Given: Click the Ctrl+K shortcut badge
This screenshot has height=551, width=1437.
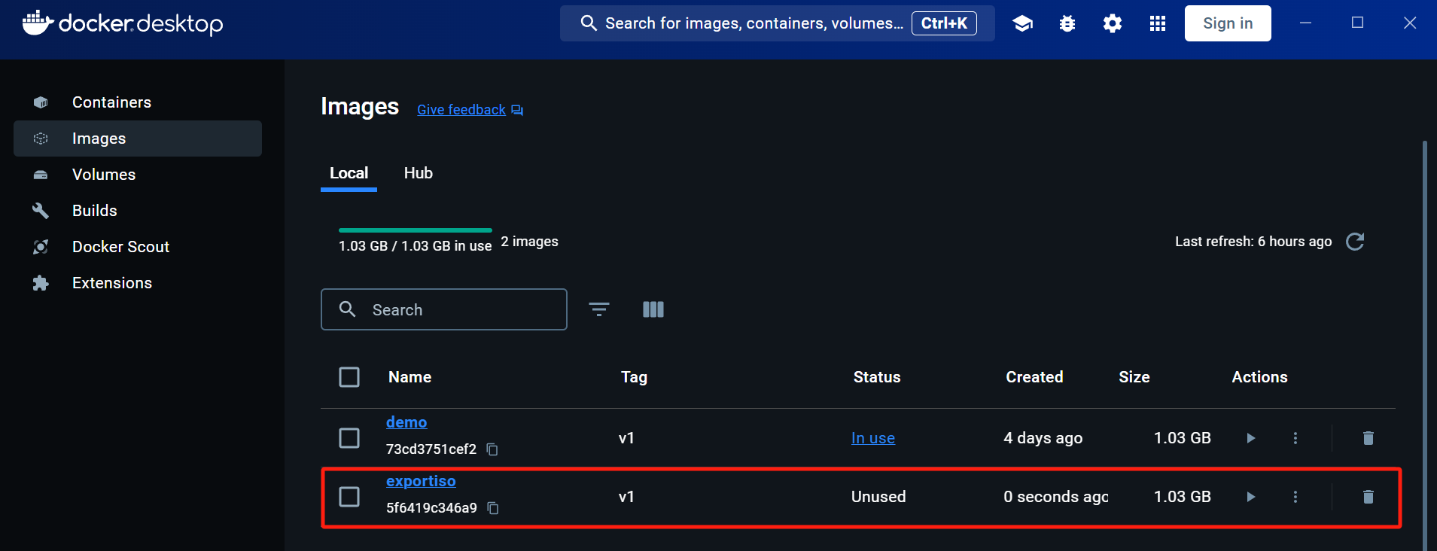Looking at the screenshot, I should pyautogui.click(x=944, y=23).
